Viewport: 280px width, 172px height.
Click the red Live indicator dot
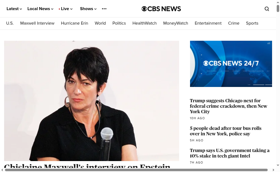coord(59,9)
